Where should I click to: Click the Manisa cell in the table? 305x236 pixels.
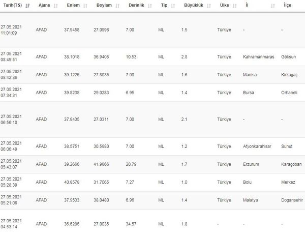[x=251, y=74]
